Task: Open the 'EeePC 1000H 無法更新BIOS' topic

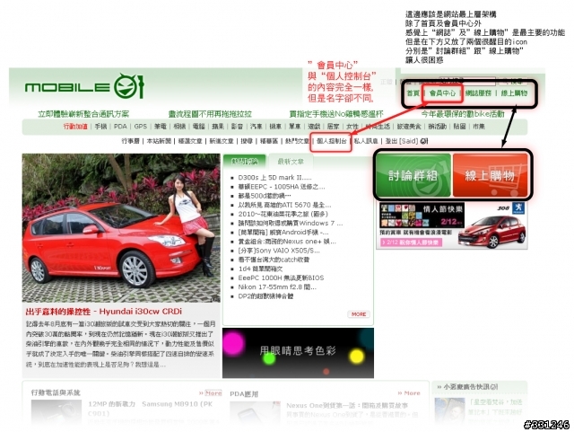Action: click(x=281, y=278)
